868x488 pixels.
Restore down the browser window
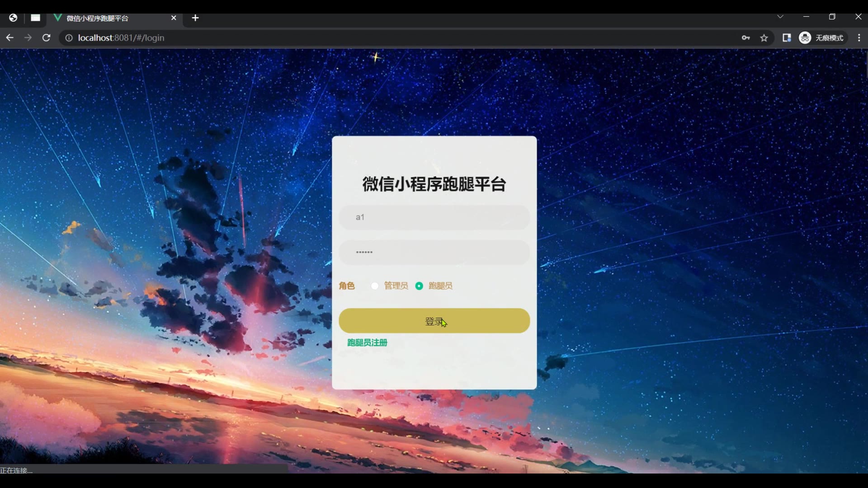click(x=832, y=17)
